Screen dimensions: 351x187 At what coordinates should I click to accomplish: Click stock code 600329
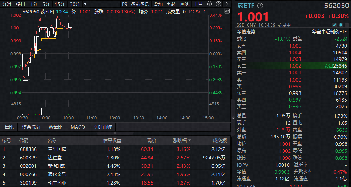point(28,158)
